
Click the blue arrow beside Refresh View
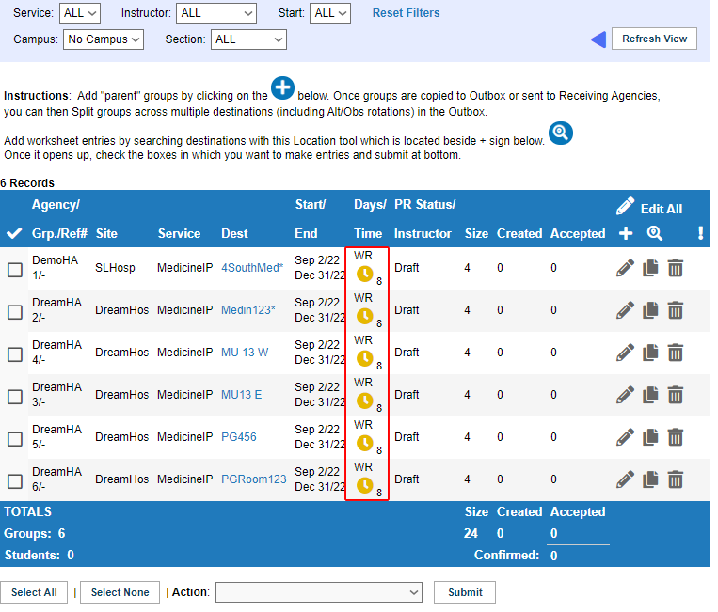pyautogui.click(x=598, y=39)
